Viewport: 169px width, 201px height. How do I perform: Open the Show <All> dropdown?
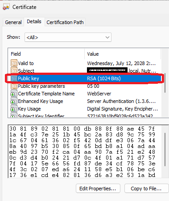(68, 37)
